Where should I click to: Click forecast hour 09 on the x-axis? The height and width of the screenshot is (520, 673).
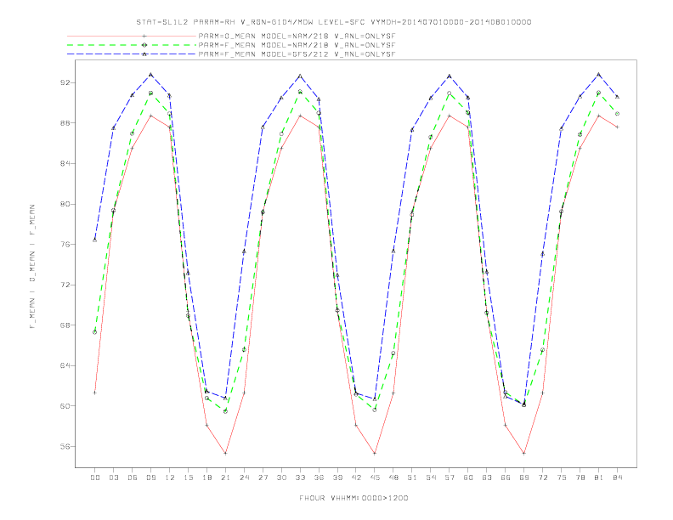150,478
